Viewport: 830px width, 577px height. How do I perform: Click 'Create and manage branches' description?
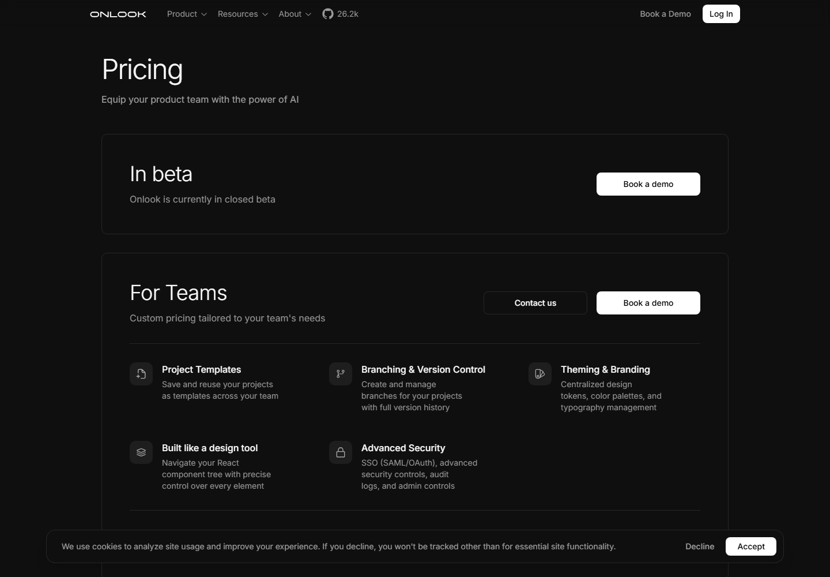click(412, 396)
